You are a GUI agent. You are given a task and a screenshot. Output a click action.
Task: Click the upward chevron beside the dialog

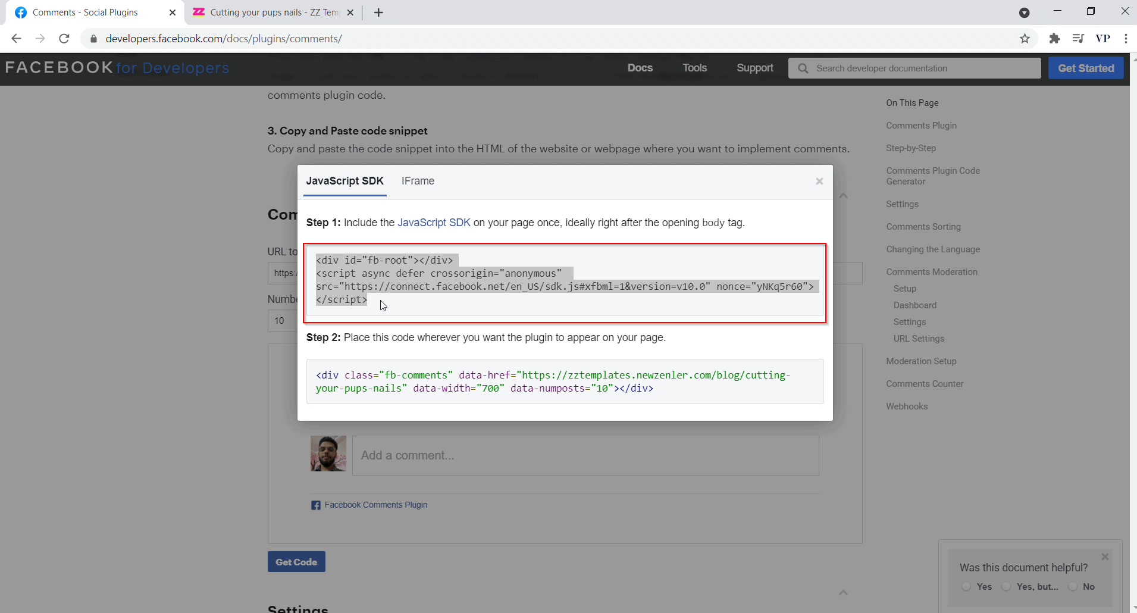pyautogui.click(x=843, y=195)
